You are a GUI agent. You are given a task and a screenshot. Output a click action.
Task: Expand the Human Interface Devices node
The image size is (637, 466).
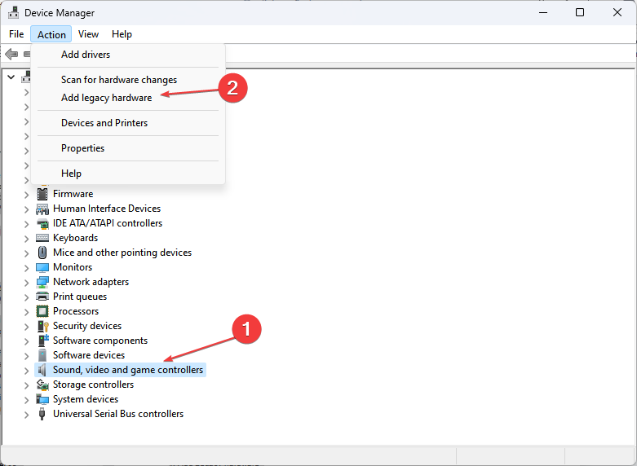coord(26,209)
